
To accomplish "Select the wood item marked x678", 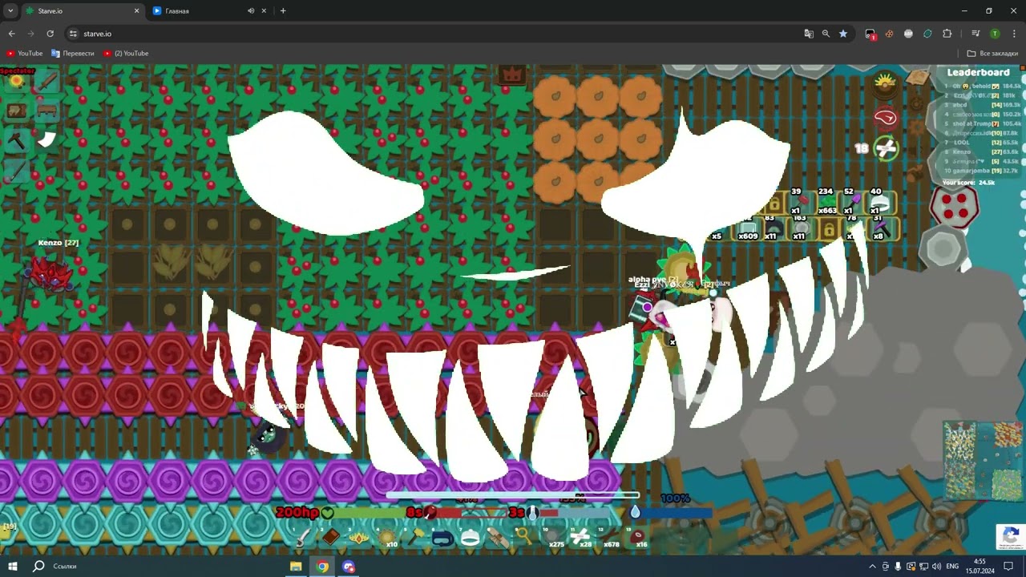I will click(610, 536).
